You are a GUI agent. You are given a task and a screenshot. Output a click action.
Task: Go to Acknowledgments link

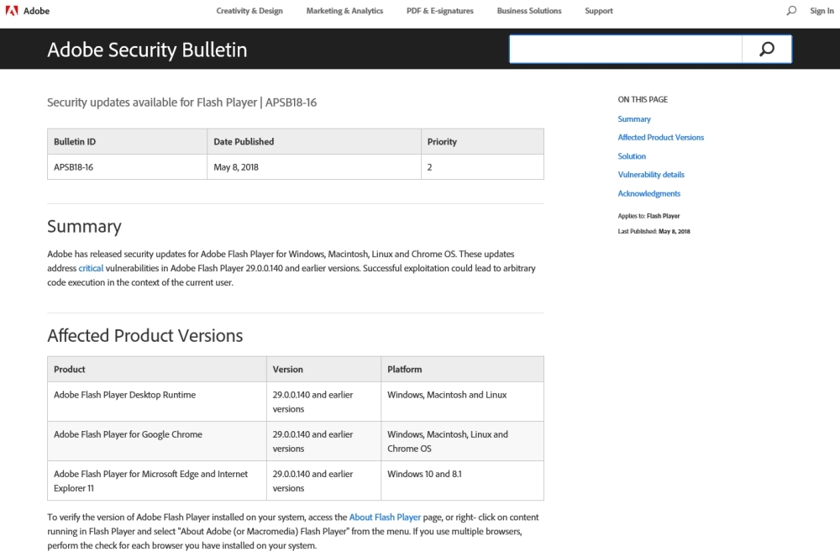tap(648, 193)
